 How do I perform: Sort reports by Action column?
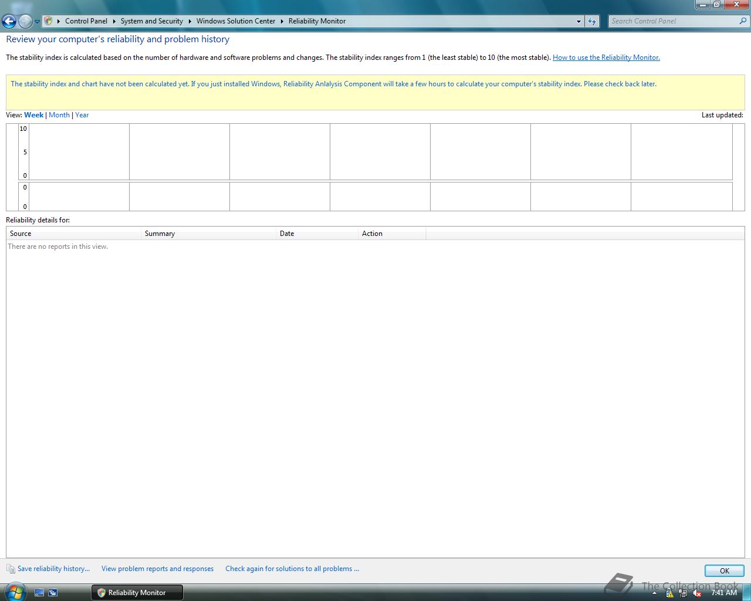(x=393, y=234)
